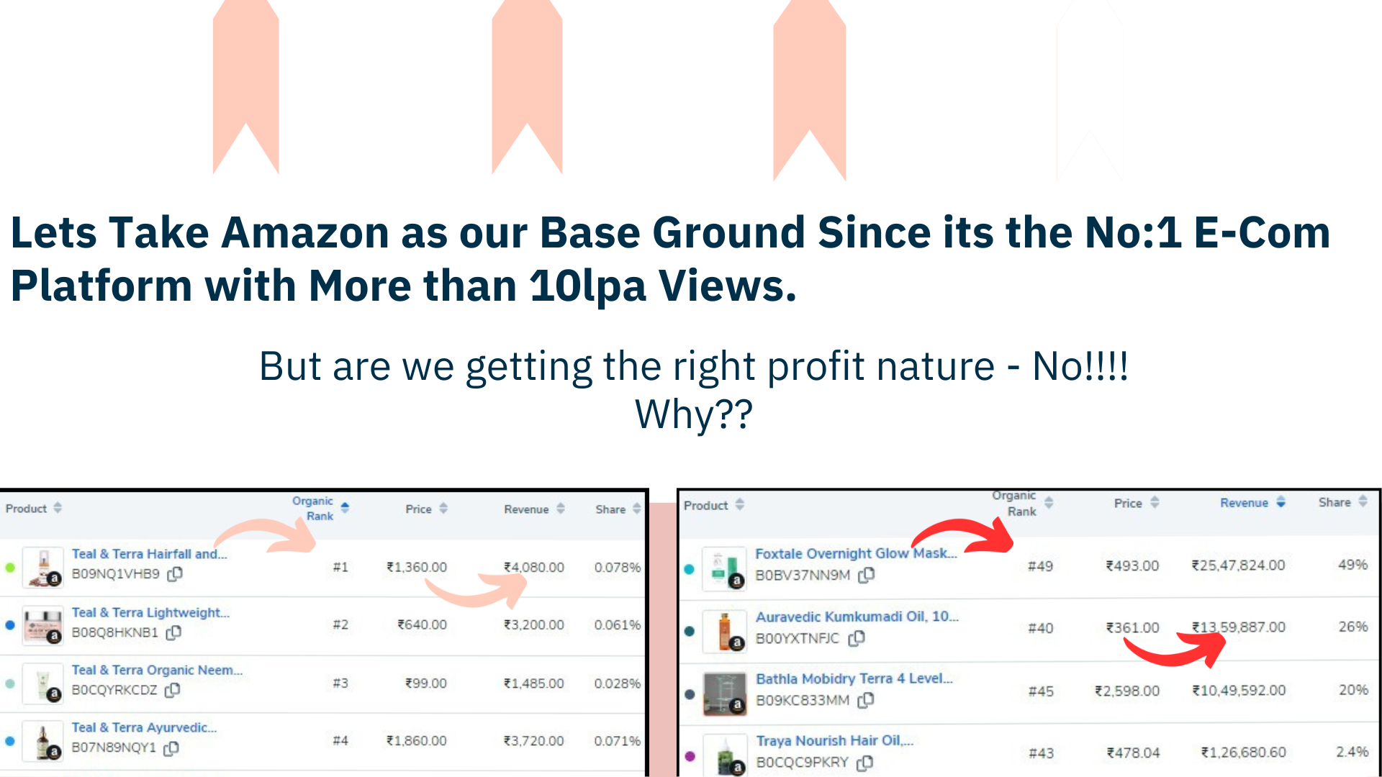Screen dimensions: 1382x777
Task: Select revenue value ₹1,26,680.60
Action: point(1243,753)
